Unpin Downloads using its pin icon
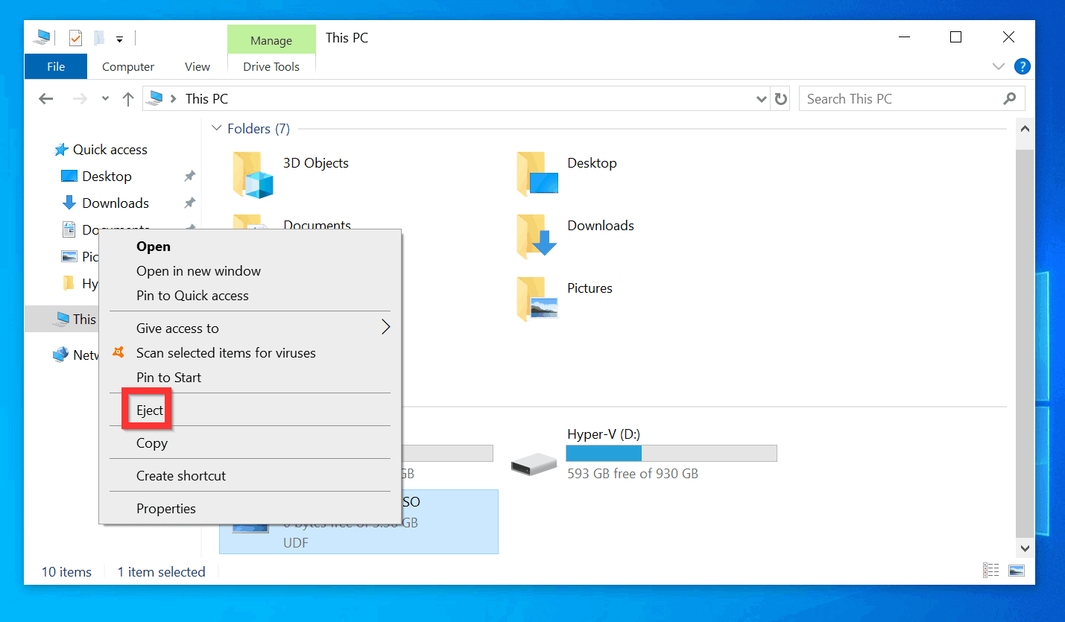 (189, 203)
